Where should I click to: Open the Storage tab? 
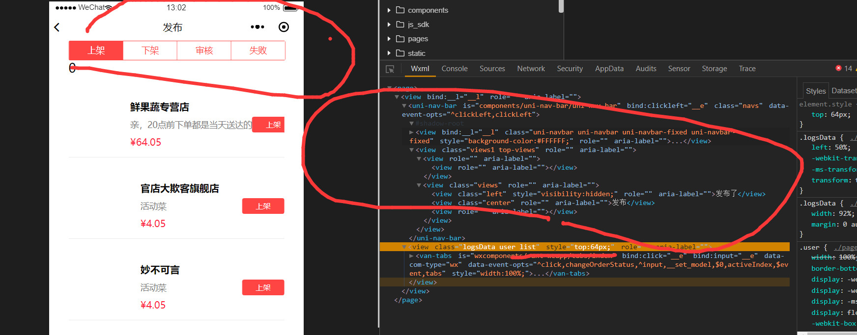[714, 69]
